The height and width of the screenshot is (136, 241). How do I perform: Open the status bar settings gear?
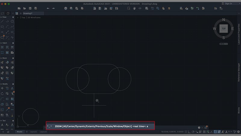238,132
